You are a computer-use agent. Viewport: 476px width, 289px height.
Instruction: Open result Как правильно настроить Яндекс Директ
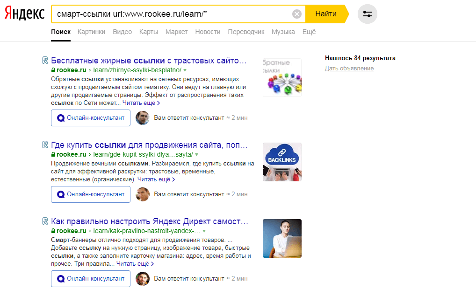click(x=150, y=221)
